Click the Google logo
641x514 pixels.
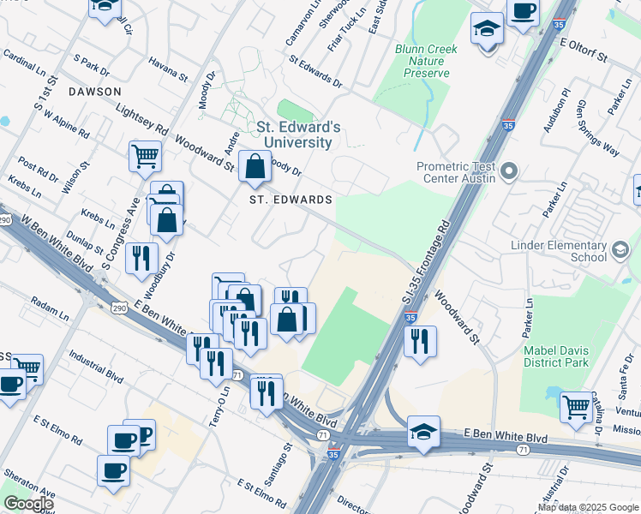[x=28, y=504]
